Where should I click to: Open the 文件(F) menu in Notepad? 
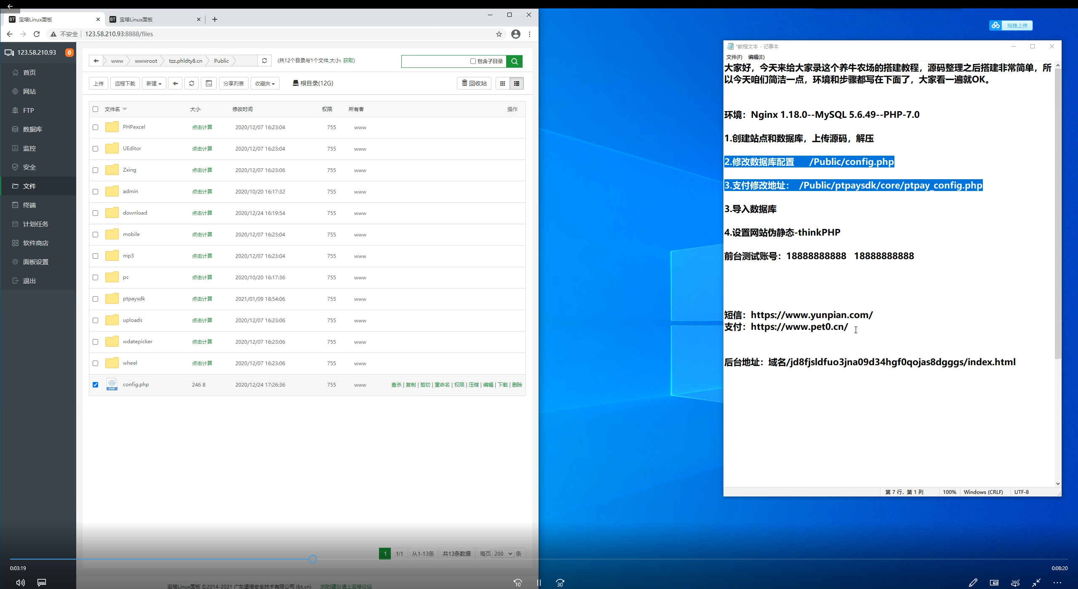(x=734, y=57)
